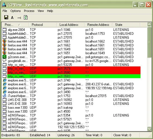Click localhost:27015 remote address
This screenshot has width=153, height=139.
click(x=96, y=96)
